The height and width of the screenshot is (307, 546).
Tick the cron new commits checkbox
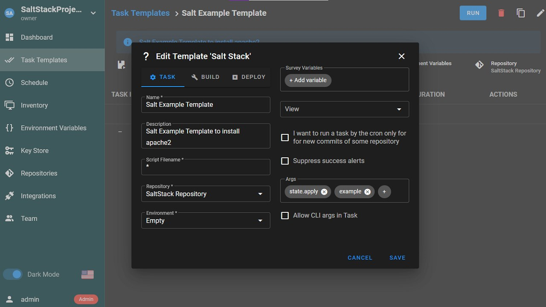[x=285, y=137]
